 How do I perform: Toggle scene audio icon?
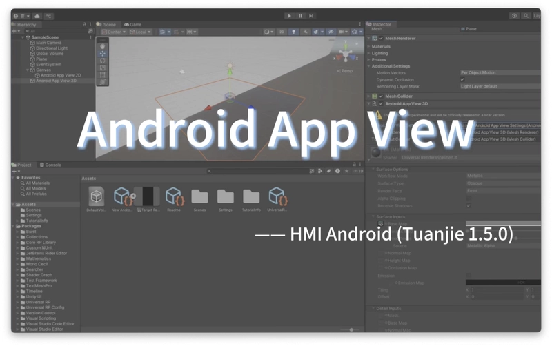point(305,32)
